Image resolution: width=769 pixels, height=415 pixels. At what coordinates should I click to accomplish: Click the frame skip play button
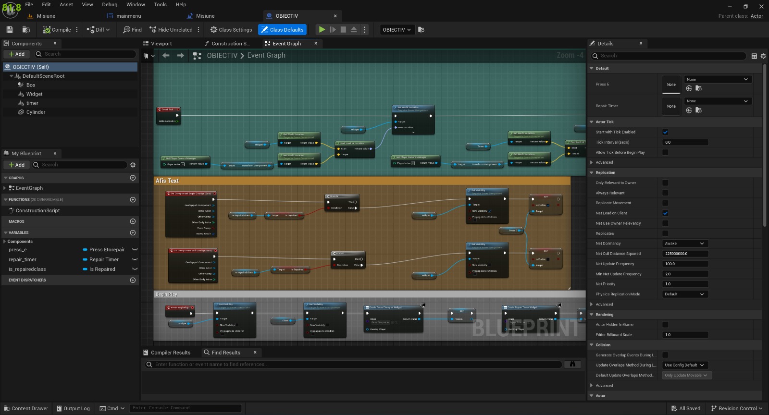(333, 30)
